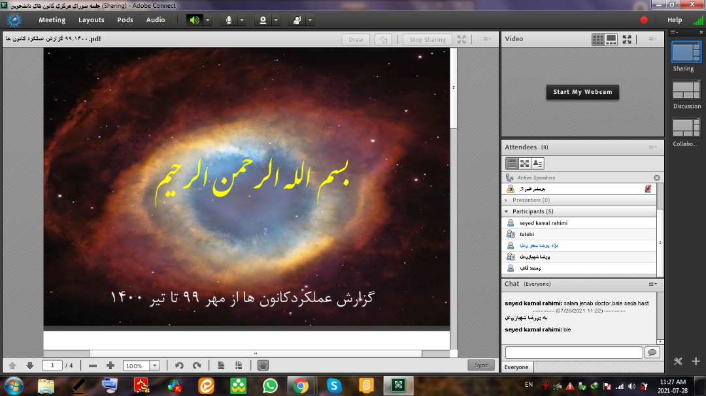Expand the Presenters (0) group
706x396 pixels.
(507, 200)
